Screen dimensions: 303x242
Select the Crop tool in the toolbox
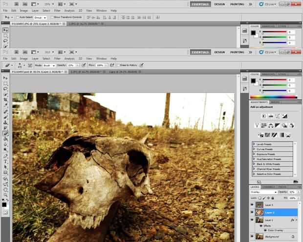coord(5,100)
